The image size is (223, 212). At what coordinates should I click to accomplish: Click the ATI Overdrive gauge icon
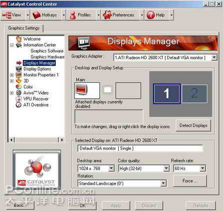point(18,105)
